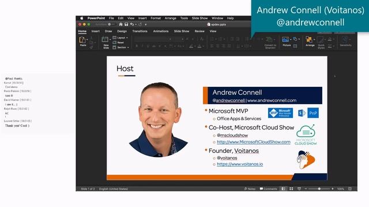The image size is (369, 207).
Task: Switch to the Slide Show ribbon tab
Action: click(182, 31)
